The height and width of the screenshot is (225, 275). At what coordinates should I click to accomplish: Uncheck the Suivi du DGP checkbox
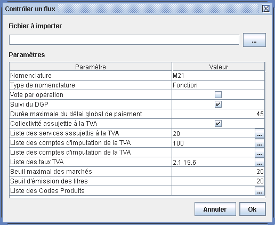coord(218,105)
